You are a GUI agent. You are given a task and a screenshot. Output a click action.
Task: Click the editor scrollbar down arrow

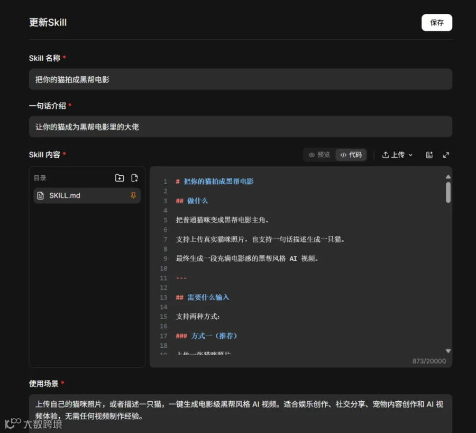coord(448,351)
